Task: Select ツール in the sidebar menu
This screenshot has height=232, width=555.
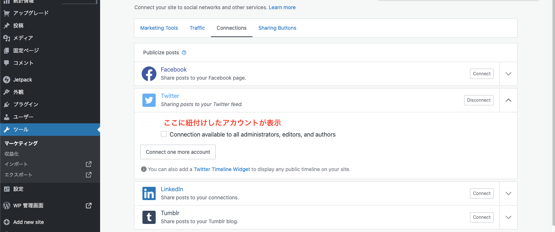Action: pos(50,130)
